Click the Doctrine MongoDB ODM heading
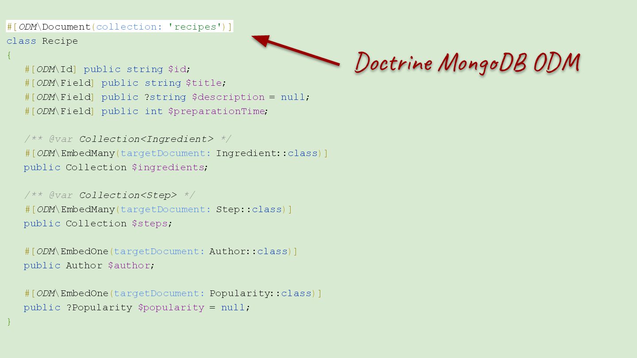 [x=467, y=63]
